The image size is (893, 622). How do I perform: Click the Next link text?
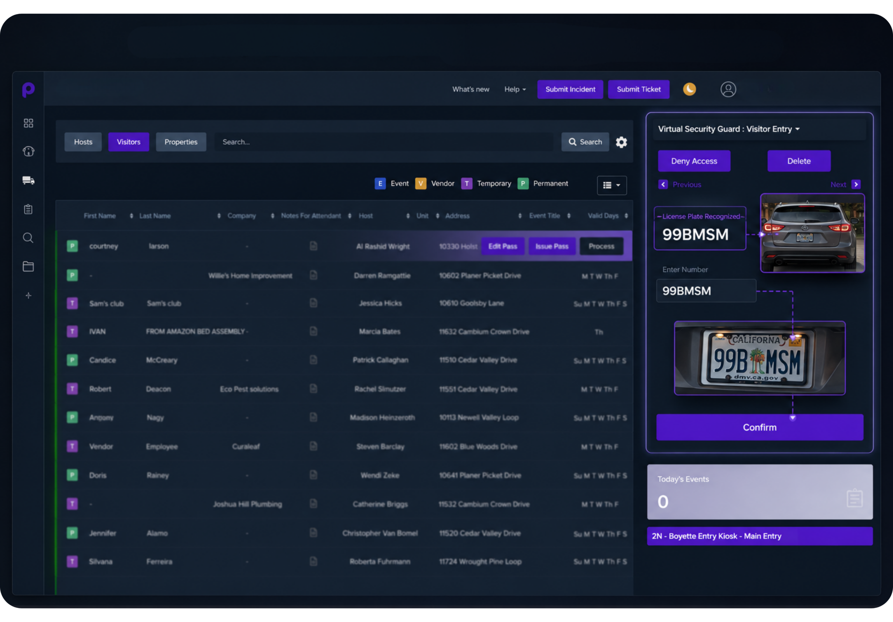coord(838,185)
